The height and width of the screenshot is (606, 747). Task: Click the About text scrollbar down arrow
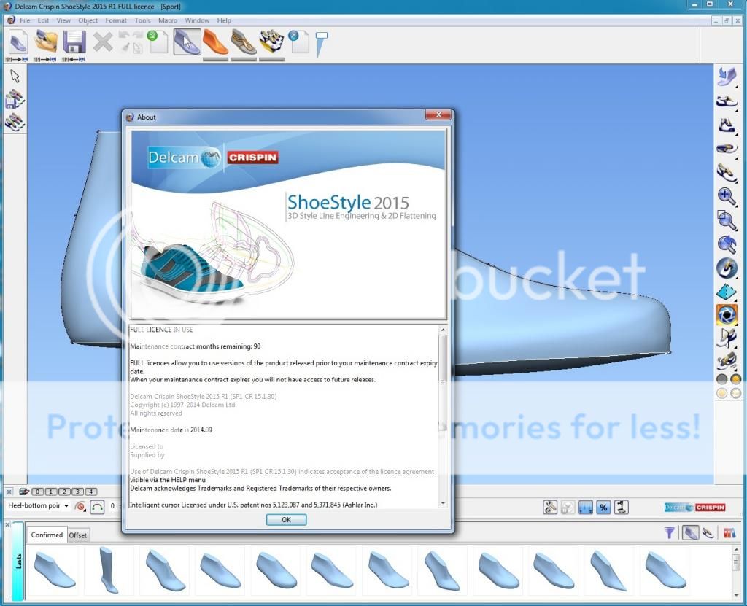pos(443,503)
